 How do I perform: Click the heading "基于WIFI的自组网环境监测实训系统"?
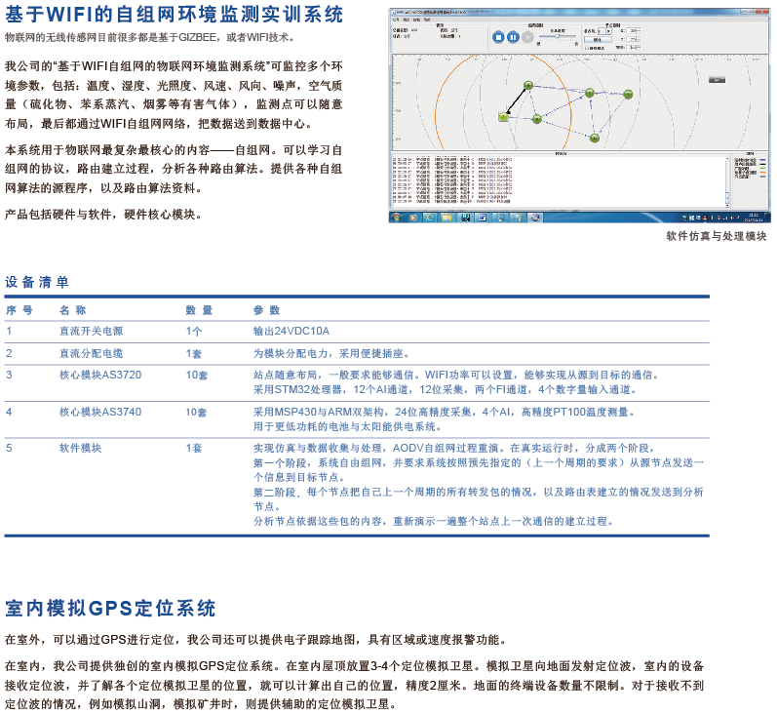click(x=174, y=14)
